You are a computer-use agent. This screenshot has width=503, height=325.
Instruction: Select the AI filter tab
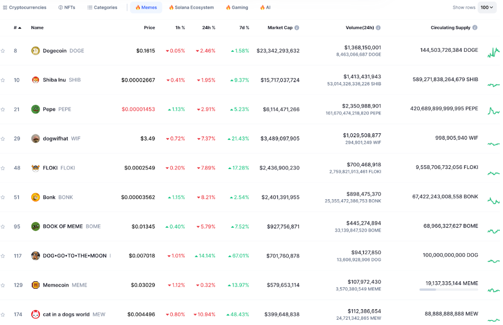click(266, 8)
